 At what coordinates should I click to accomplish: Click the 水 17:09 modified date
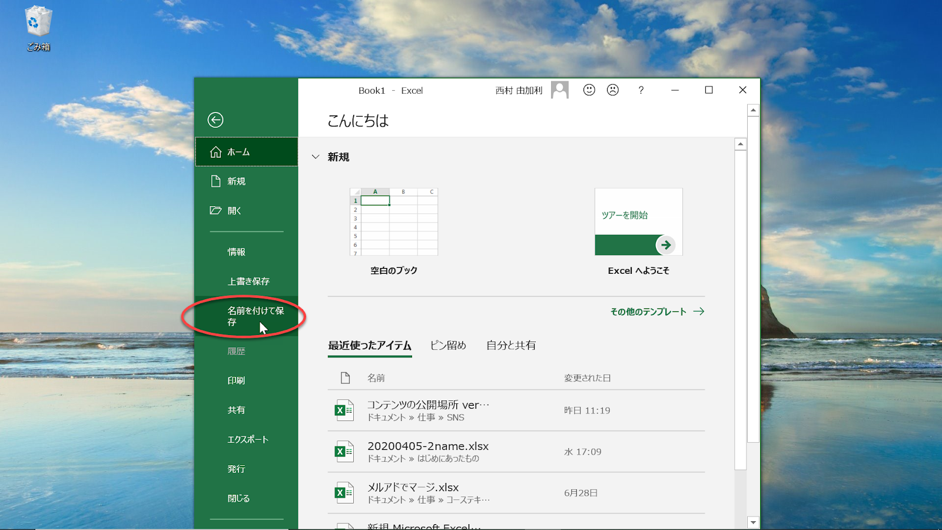click(583, 452)
